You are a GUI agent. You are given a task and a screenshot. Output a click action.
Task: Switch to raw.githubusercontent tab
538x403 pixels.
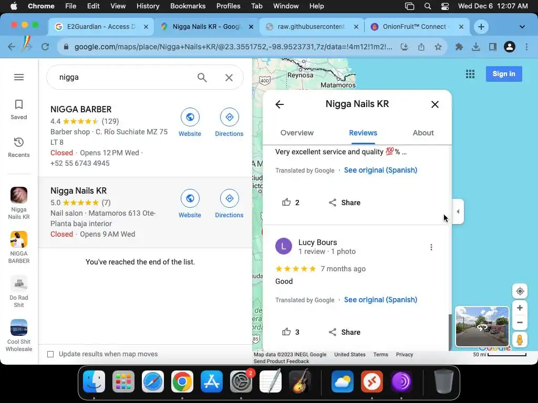pyautogui.click(x=311, y=27)
